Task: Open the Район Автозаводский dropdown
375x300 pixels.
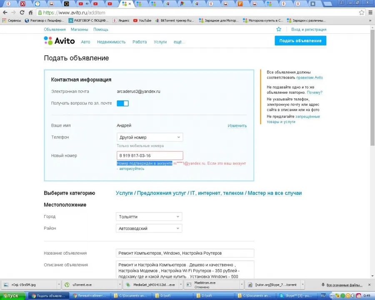Action: [149, 228]
